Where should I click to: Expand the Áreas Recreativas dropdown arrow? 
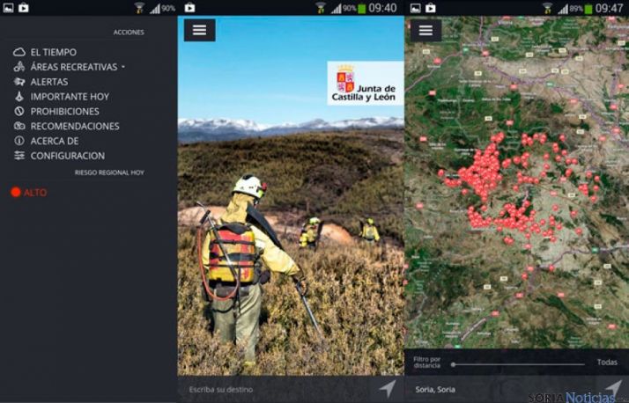[x=123, y=67]
